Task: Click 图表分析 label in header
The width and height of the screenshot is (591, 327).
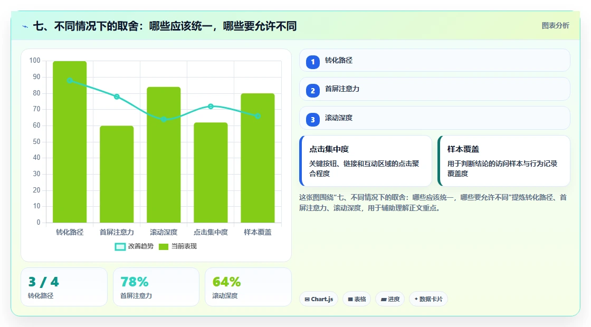Action: [555, 26]
